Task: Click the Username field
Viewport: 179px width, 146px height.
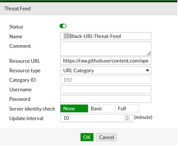Action: [106, 89]
